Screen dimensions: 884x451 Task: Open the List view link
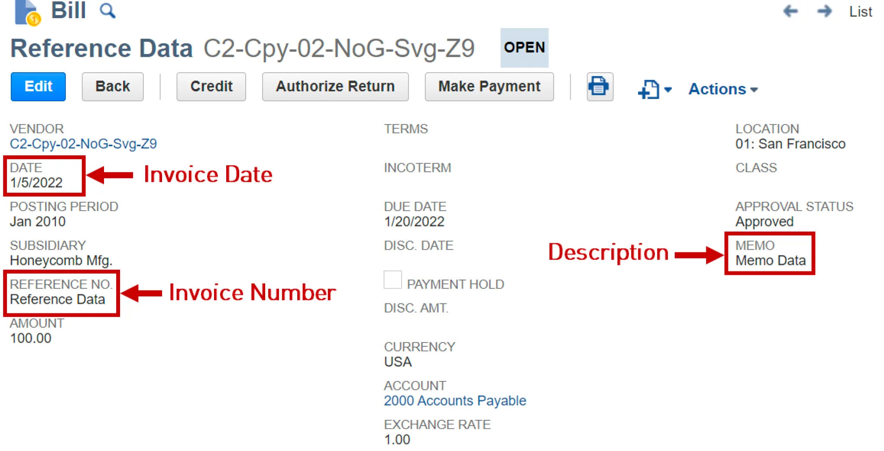(x=860, y=12)
